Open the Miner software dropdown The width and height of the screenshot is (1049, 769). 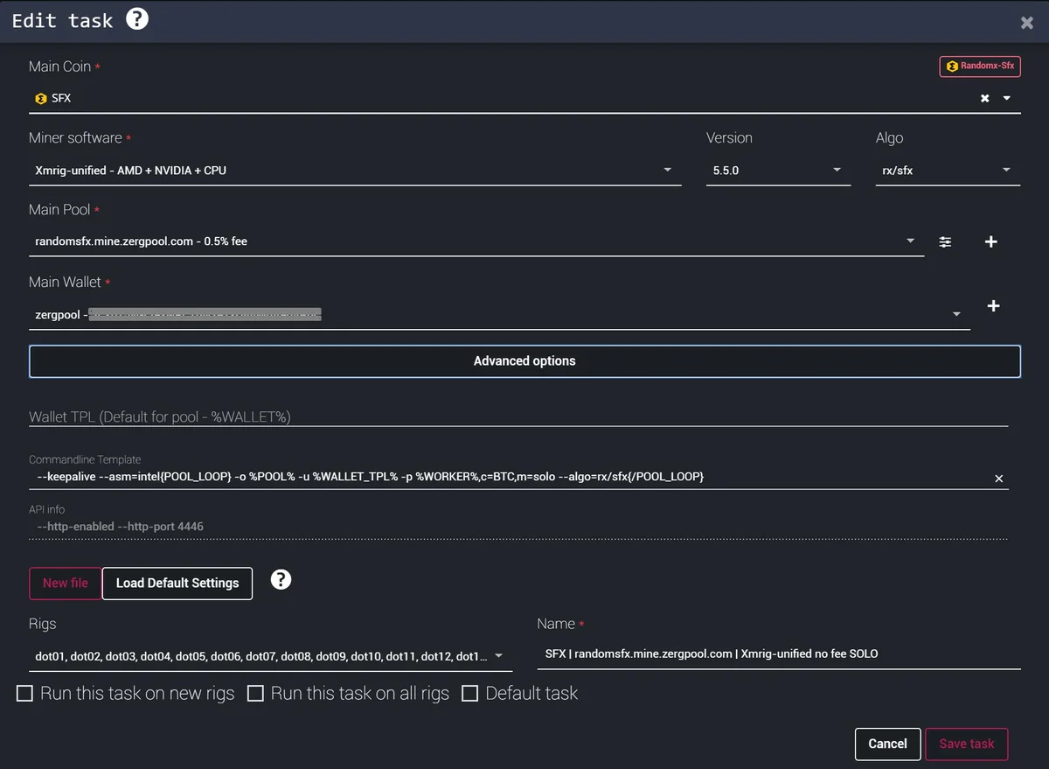coord(354,171)
